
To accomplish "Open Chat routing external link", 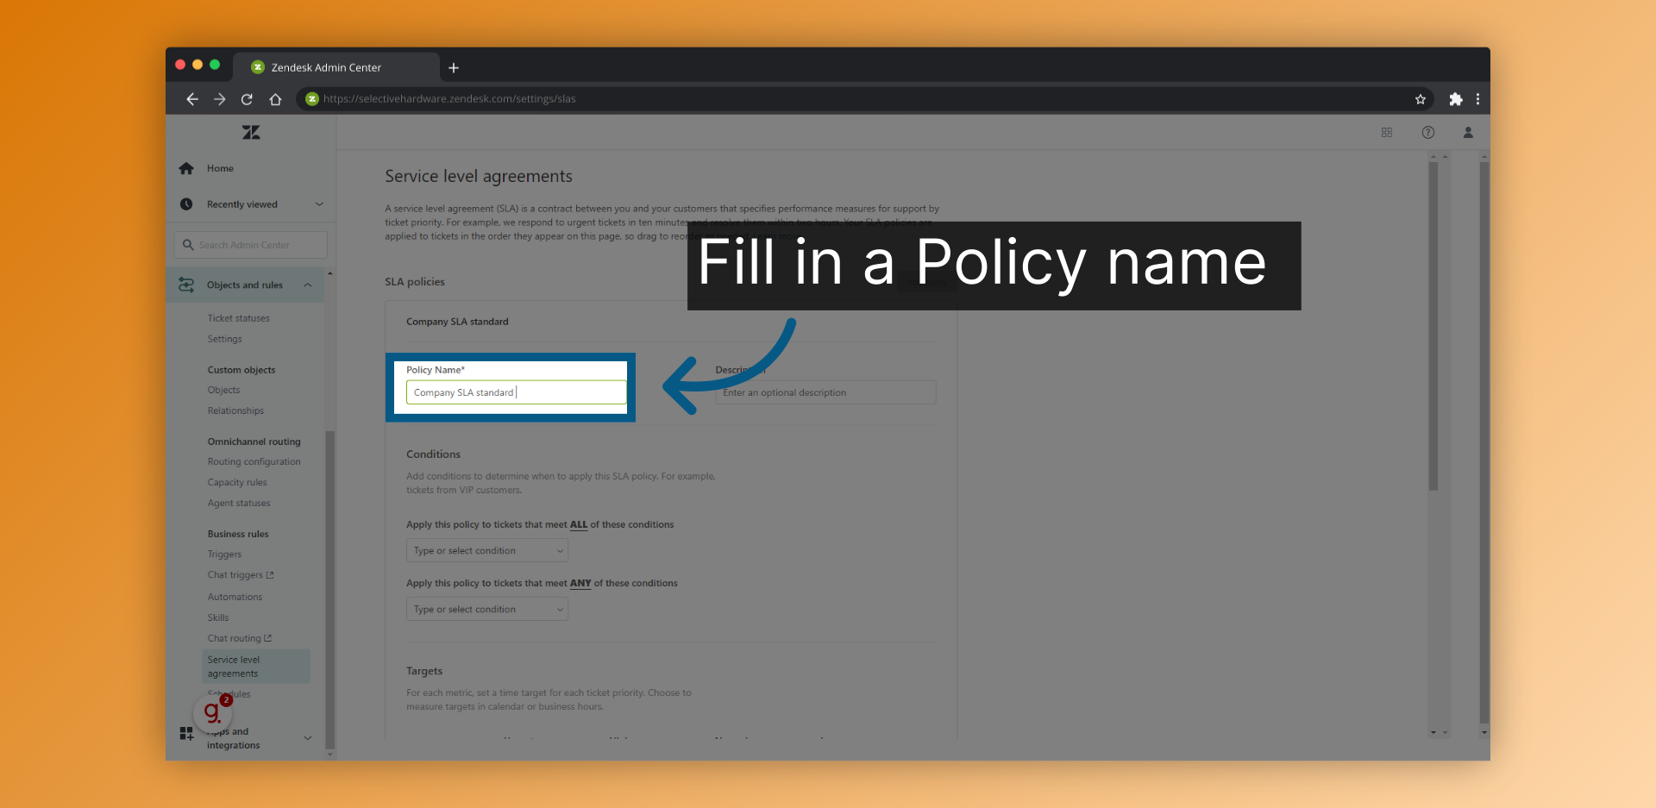I will pyautogui.click(x=240, y=638).
